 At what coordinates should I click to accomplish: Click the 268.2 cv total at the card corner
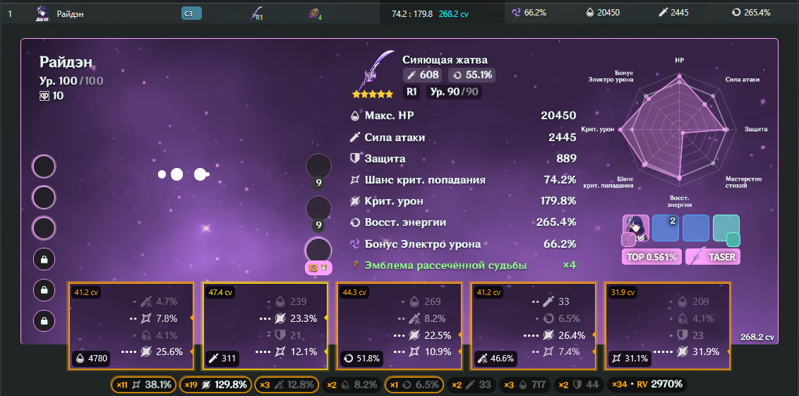(758, 337)
